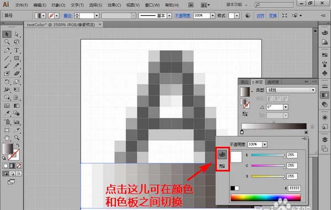Screen dimensions: 331x210
Task: Click the black gradient stop on right
Action: coord(306,132)
